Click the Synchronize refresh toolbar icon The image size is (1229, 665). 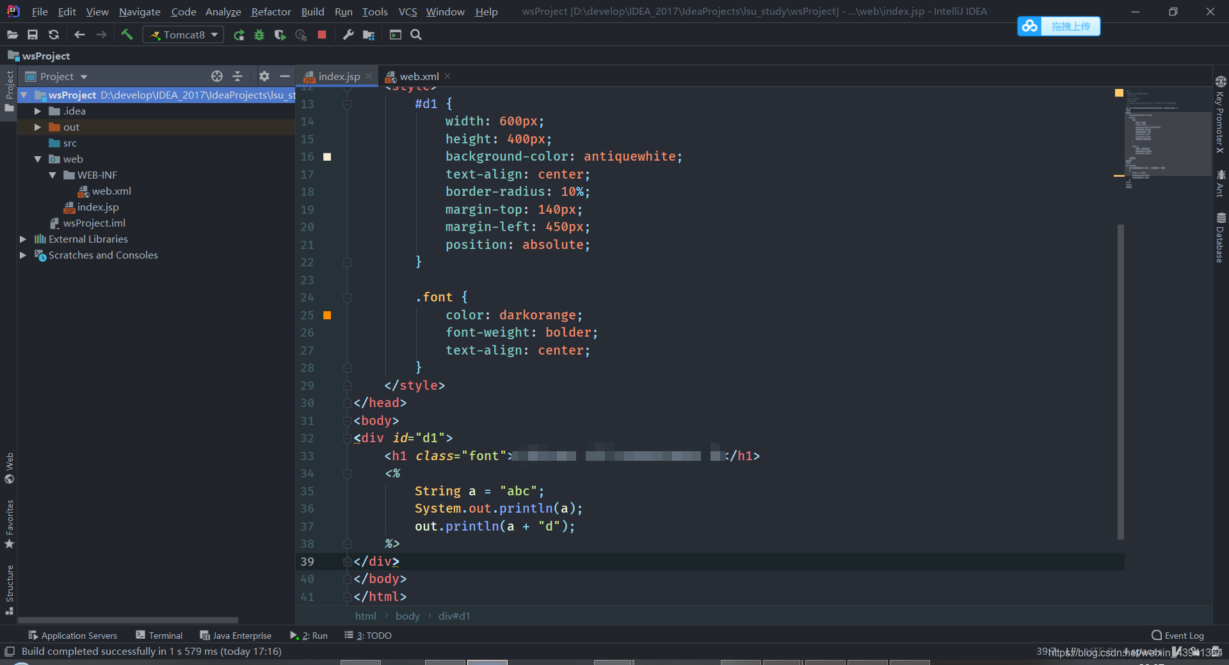54,35
